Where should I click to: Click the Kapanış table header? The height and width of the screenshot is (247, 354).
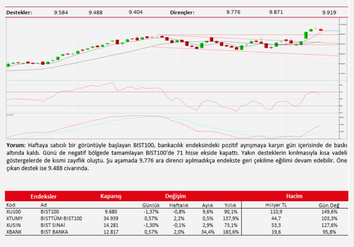[111, 196]
